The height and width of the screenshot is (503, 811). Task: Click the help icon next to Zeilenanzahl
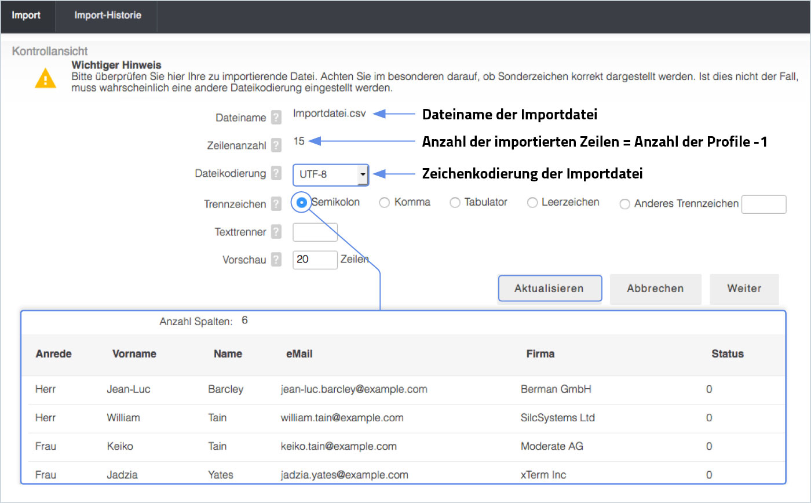(x=276, y=145)
